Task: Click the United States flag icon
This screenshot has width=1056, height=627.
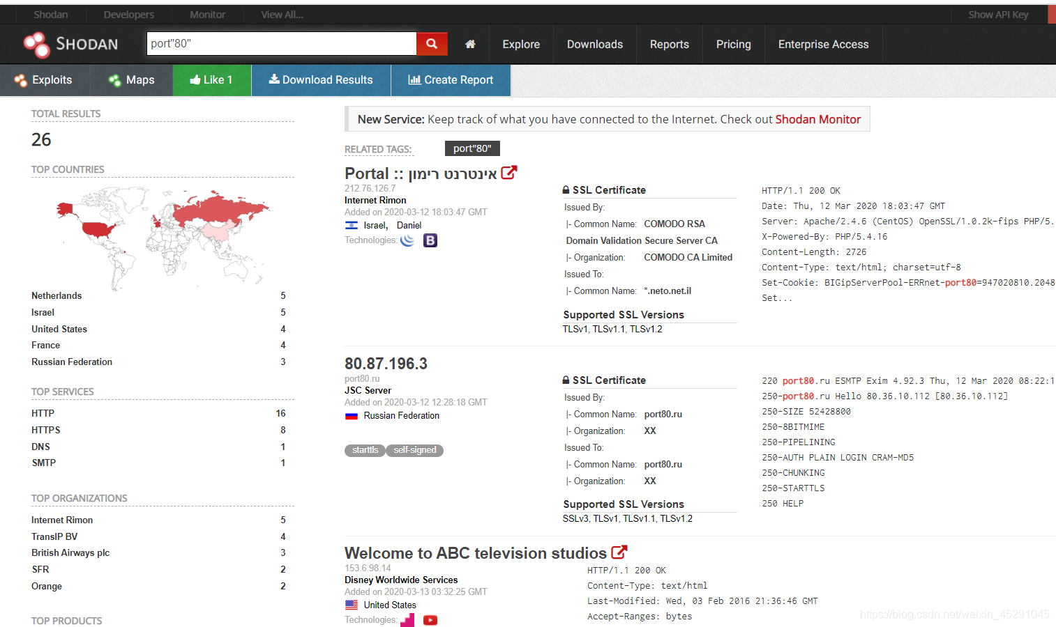Action: click(x=352, y=605)
